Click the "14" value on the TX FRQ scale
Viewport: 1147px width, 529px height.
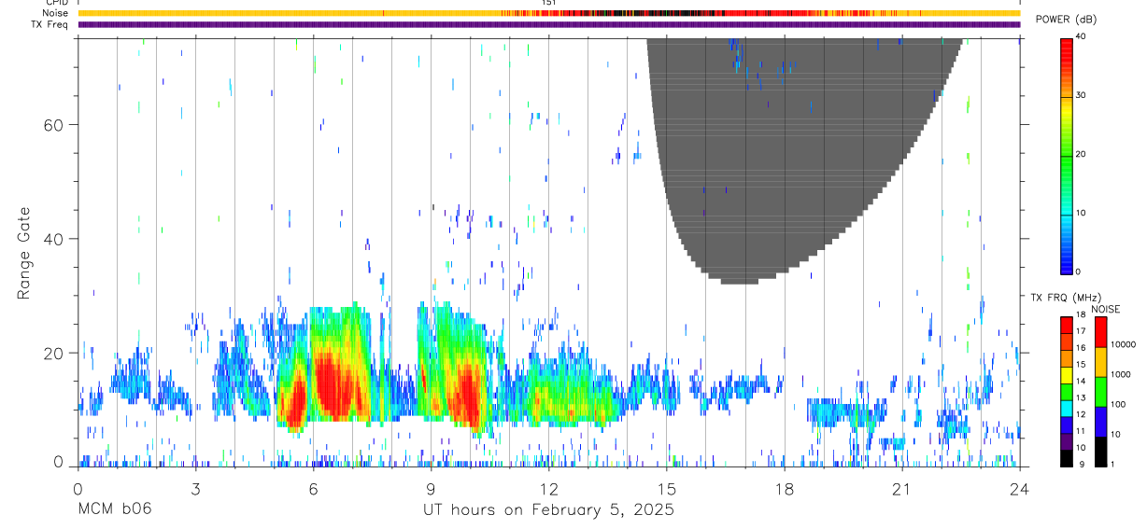tap(1083, 381)
